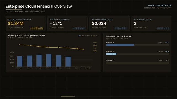Click Provider C's 0% share value

point(168,60)
